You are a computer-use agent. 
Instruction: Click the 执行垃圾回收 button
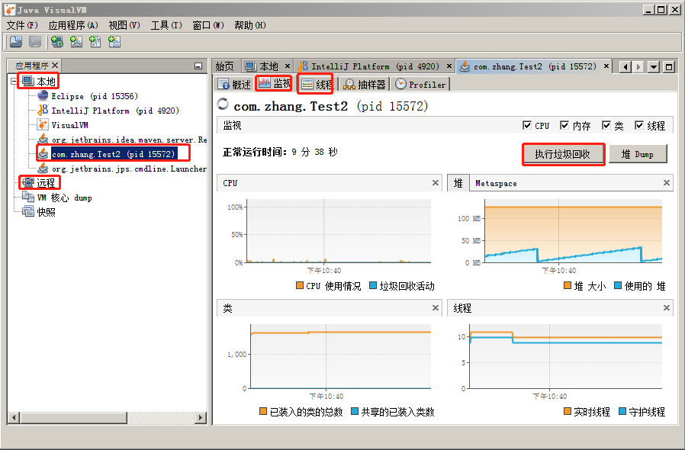[x=563, y=154]
